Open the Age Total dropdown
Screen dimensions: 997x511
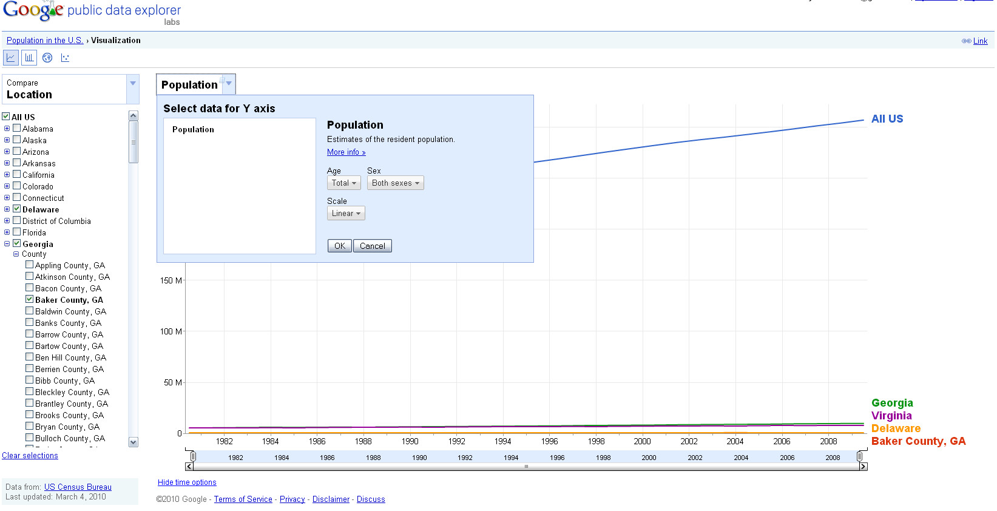pos(344,183)
